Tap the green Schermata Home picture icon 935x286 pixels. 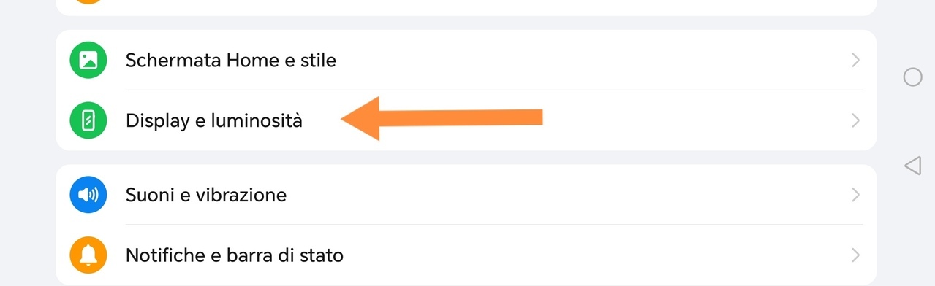pos(88,60)
